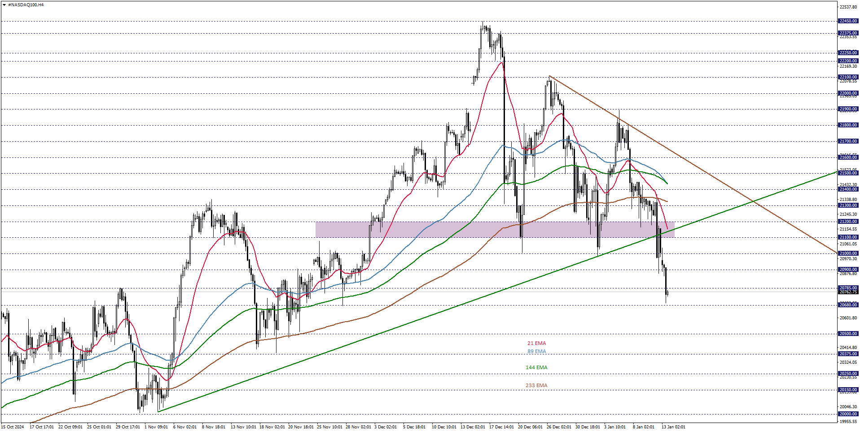Click the 21600.00 price level label
This screenshot has width=860, height=432.
tap(848, 157)
